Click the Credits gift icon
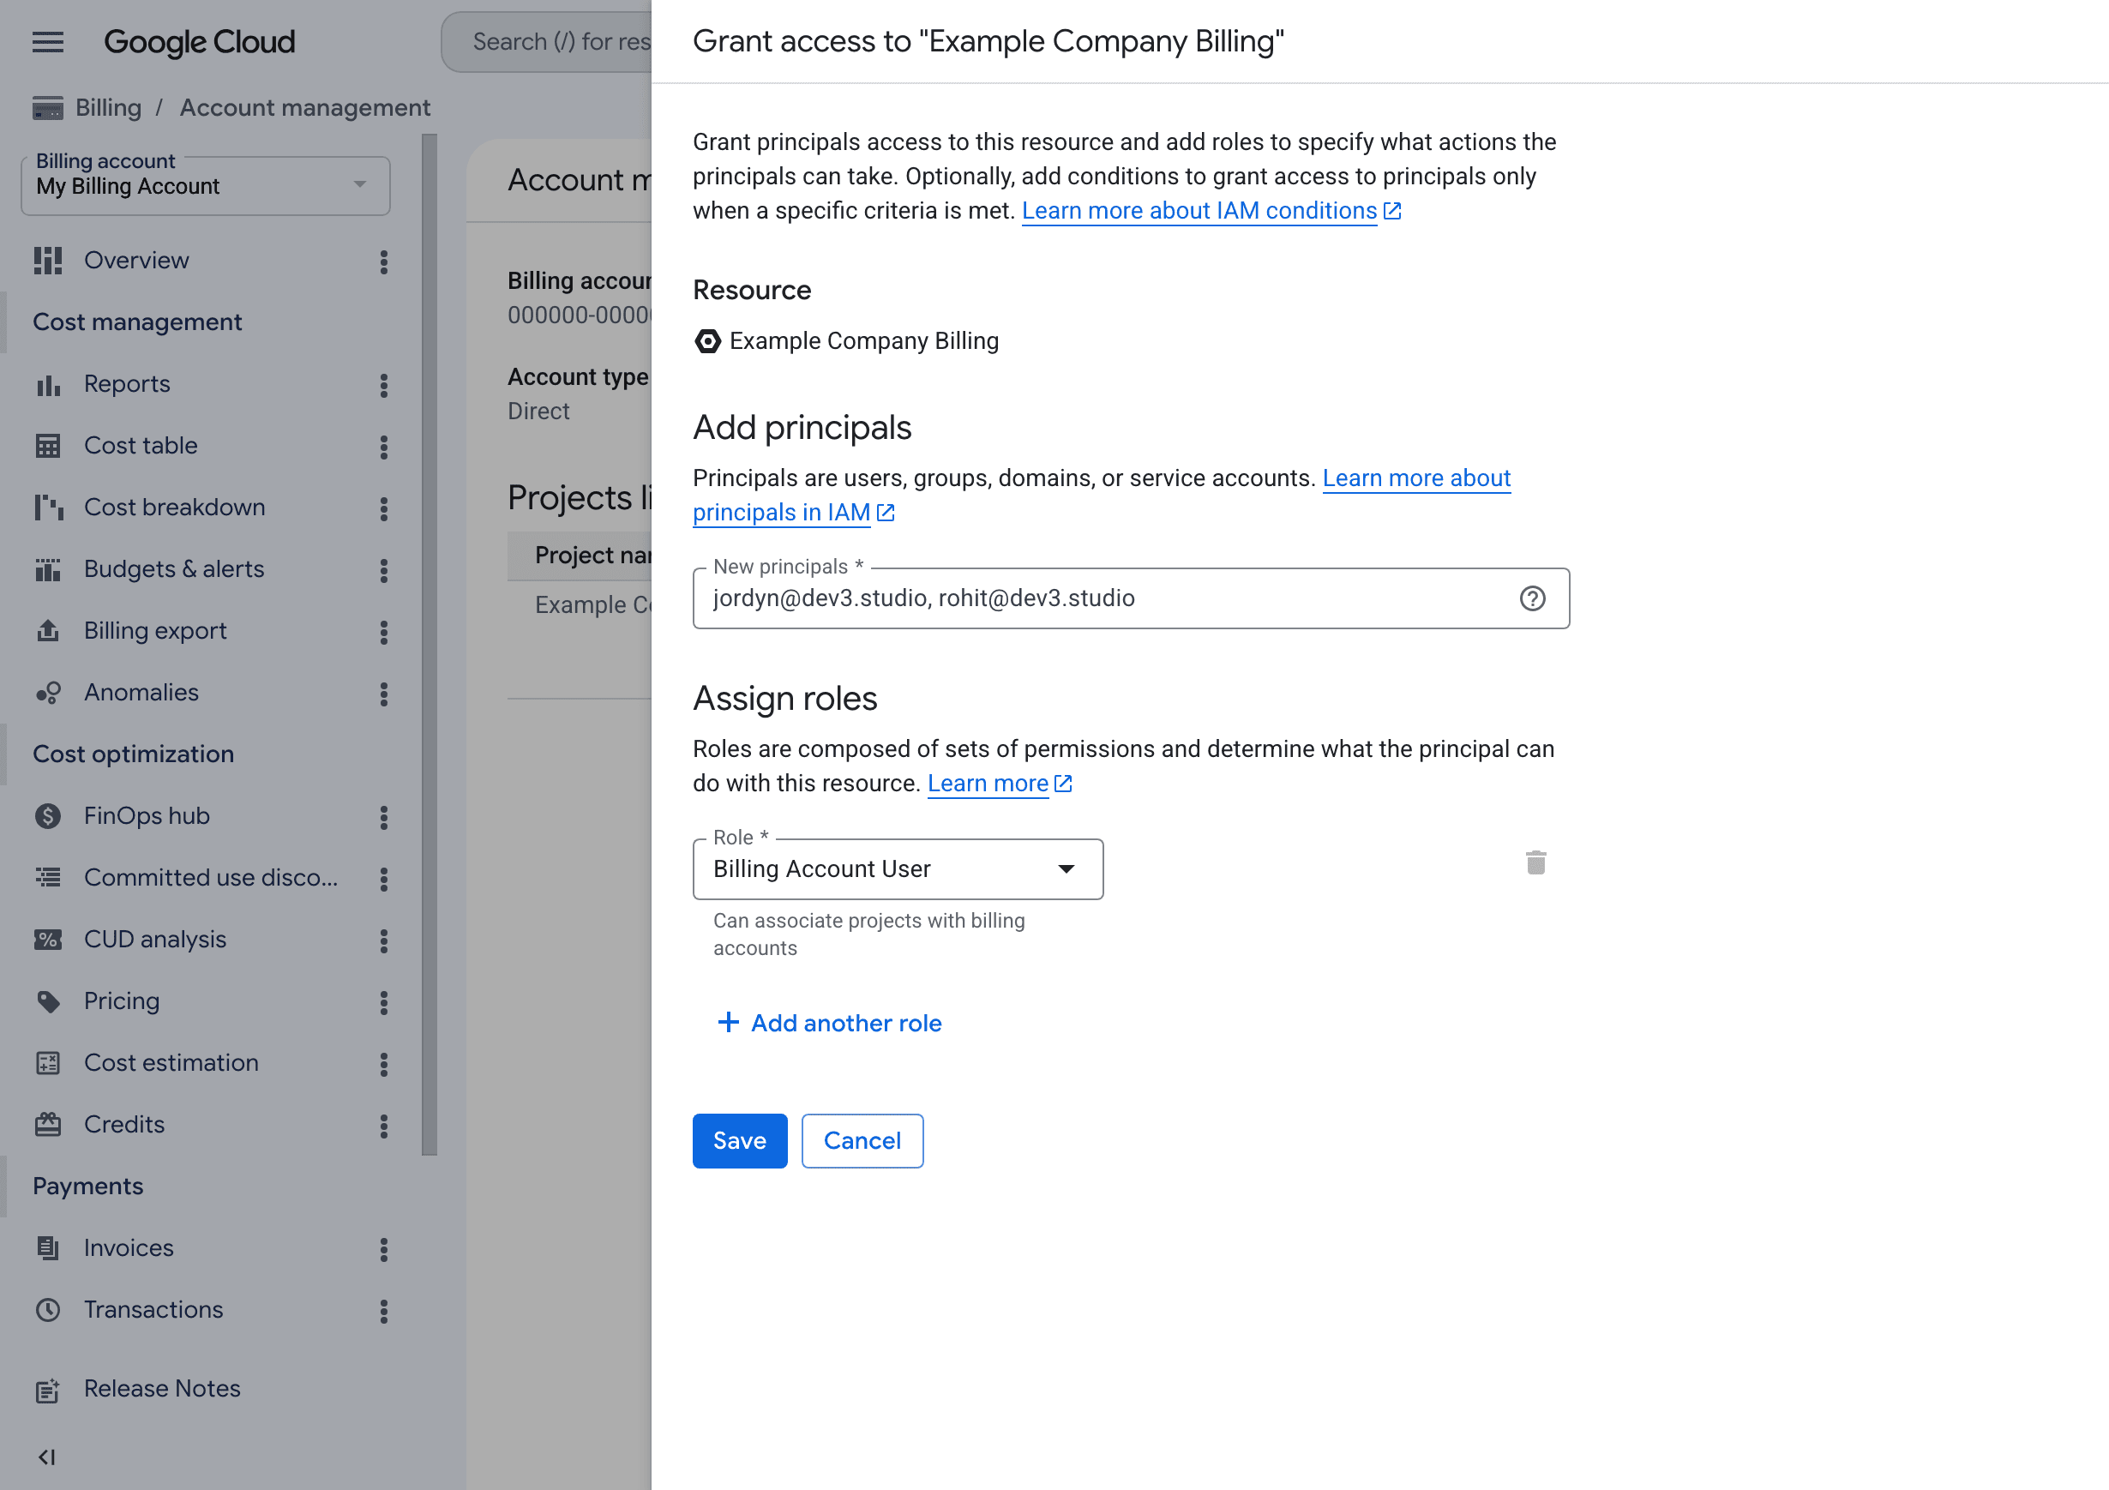The image size is (2109, 1490). [x=48, y=1126]
